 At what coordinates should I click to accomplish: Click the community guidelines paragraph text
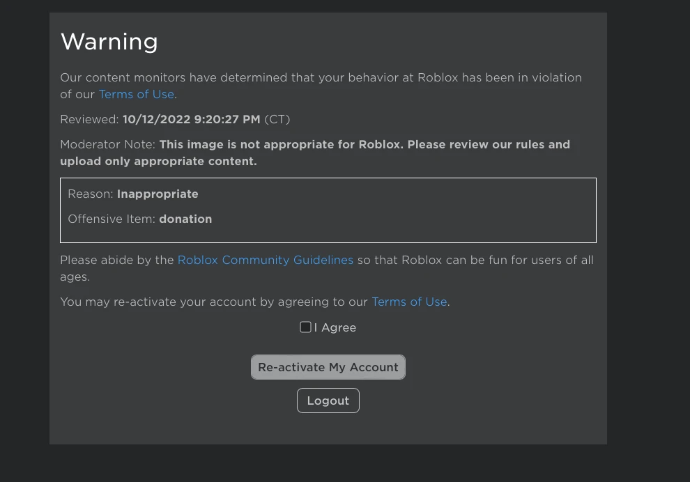click(x=326, y=268)
